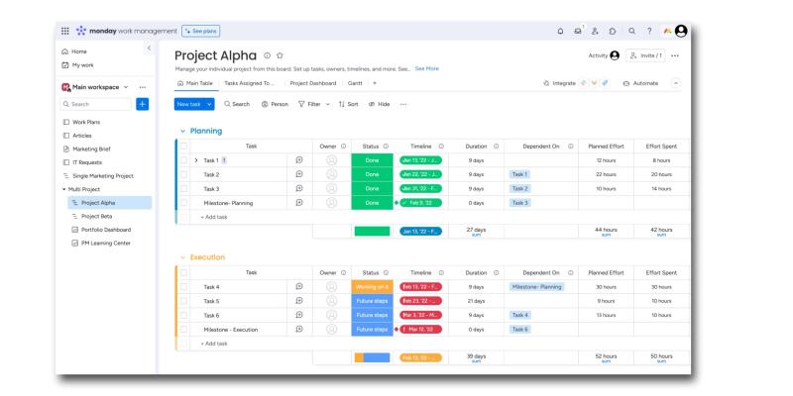Collapse the left sidebar arrow
This screenshot has height=396, width=793.
coord(149,49)
